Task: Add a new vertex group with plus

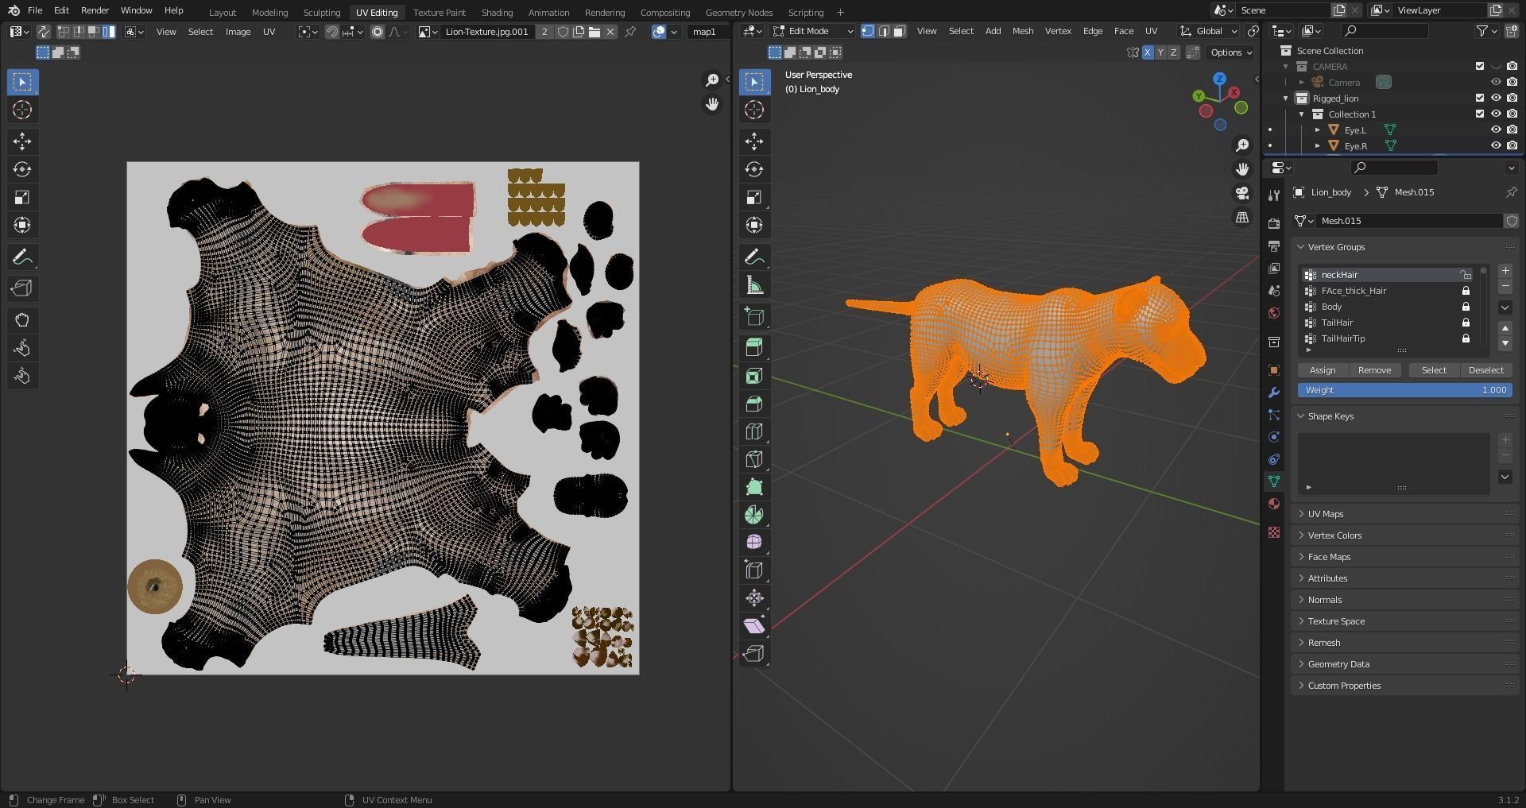Action: pos(1505,271)
